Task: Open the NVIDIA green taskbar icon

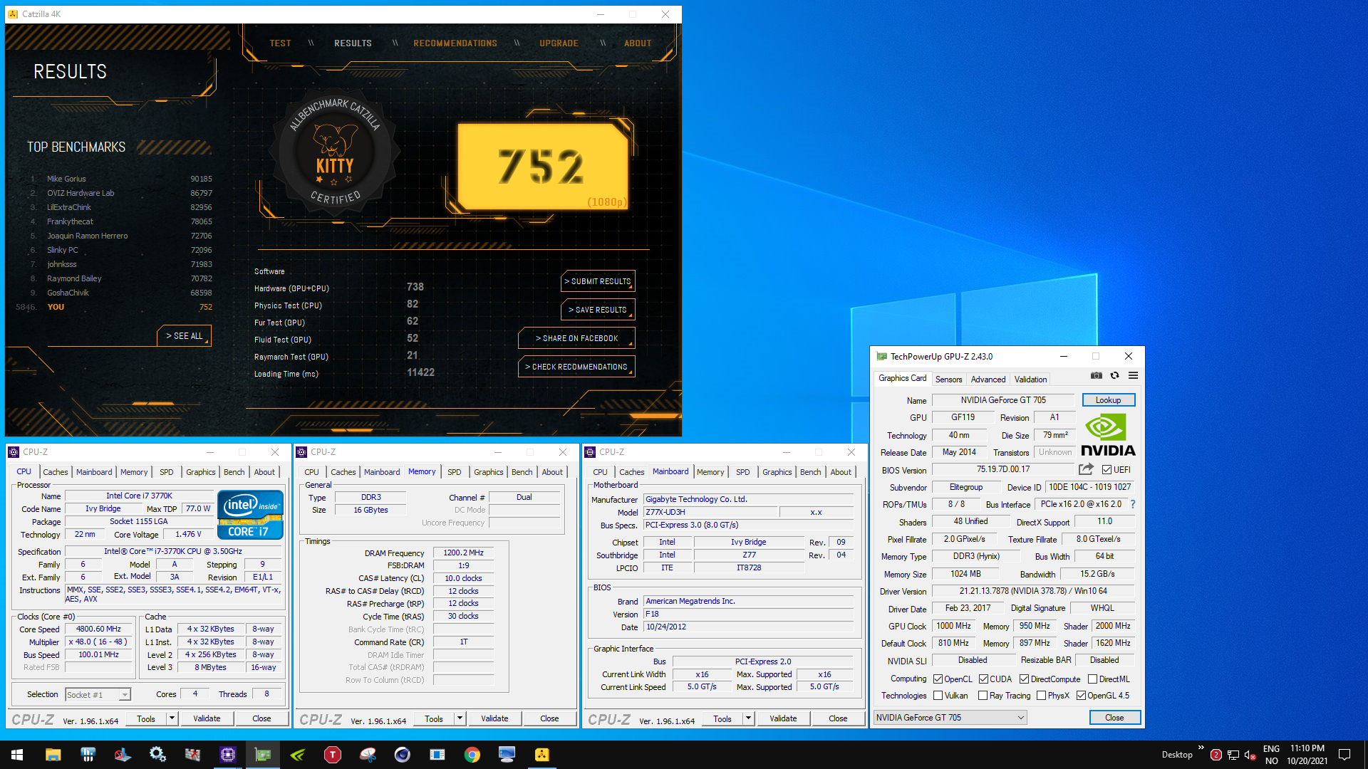Action: [298, 755]
